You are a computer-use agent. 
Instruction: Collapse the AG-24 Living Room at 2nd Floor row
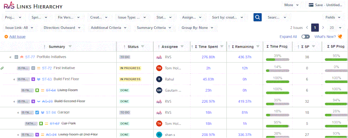(18, 135)
